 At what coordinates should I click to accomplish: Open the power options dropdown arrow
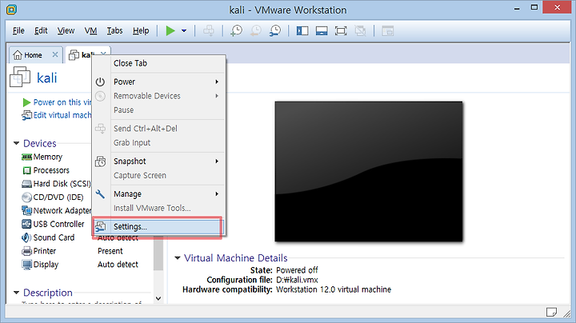(x=184, y=31)
